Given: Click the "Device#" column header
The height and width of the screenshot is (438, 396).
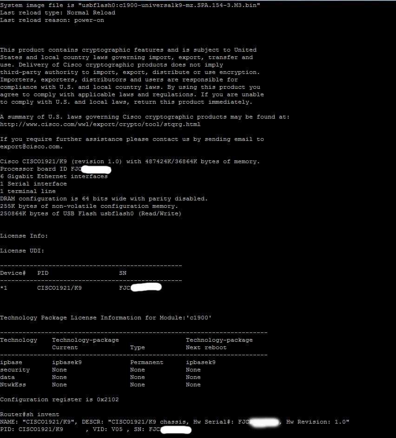Looking at the screenshot, I should click(x=13, y=273).
